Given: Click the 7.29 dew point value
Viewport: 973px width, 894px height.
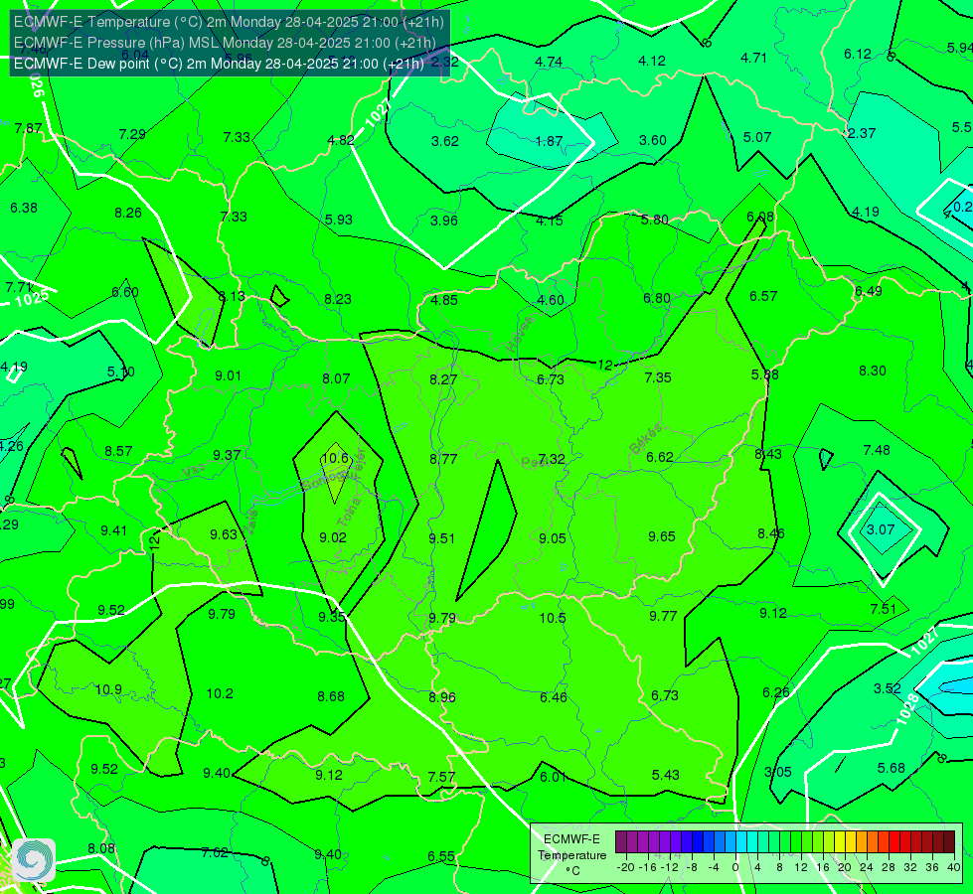Looking at the screenshot, I should pyautogui.click(x=132, y=134).
